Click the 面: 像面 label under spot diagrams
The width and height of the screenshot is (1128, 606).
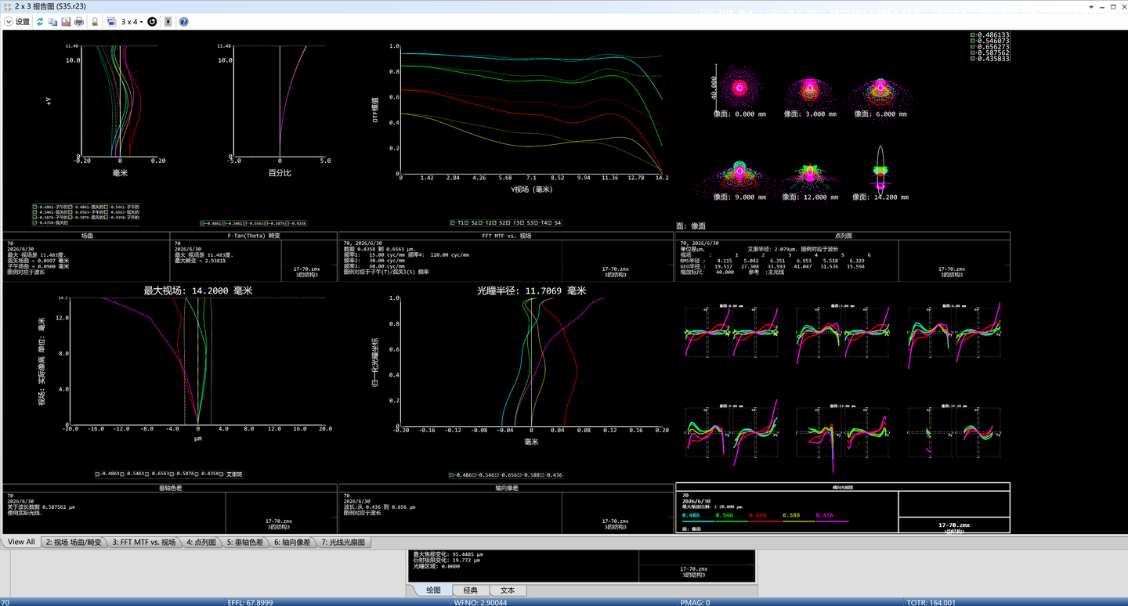click(x=692, y=226)
